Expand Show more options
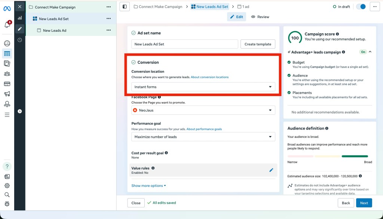Screen dimensions: 383x219 [x=148, y=186]
